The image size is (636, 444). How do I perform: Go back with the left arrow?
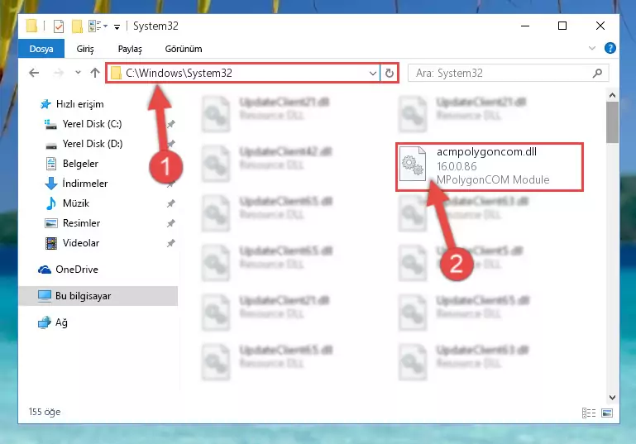(x=34, y=73)
